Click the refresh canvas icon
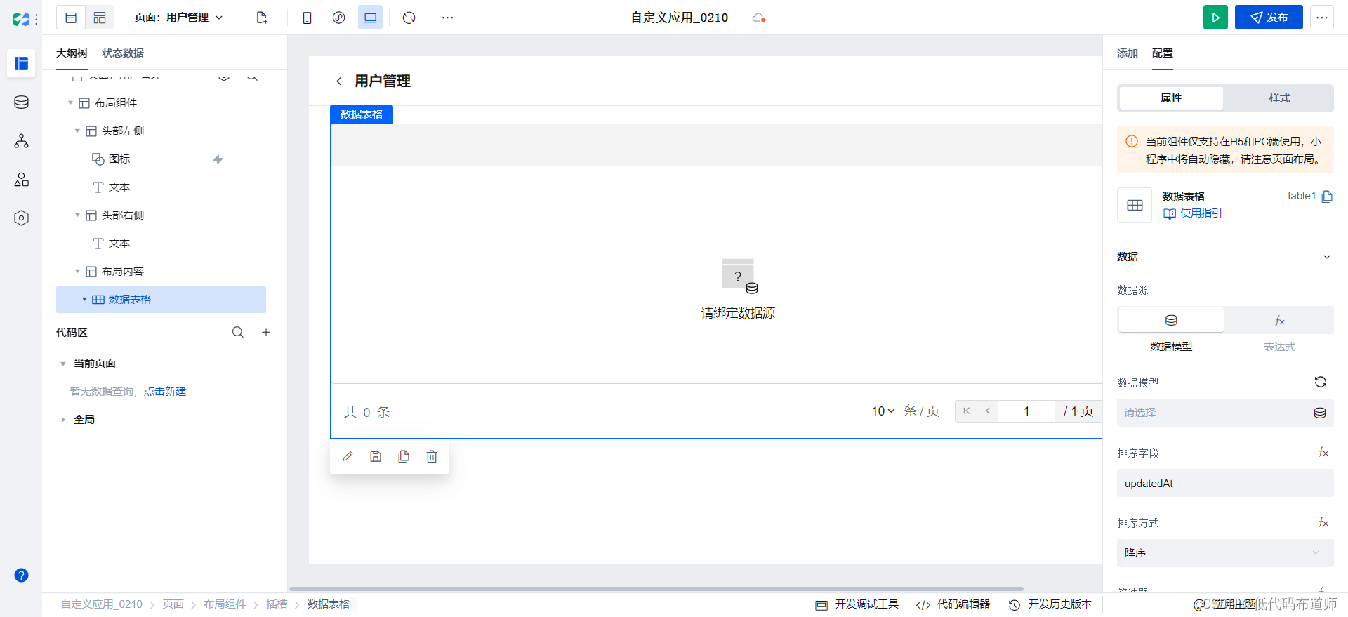1348x617 pixels. 409,18
